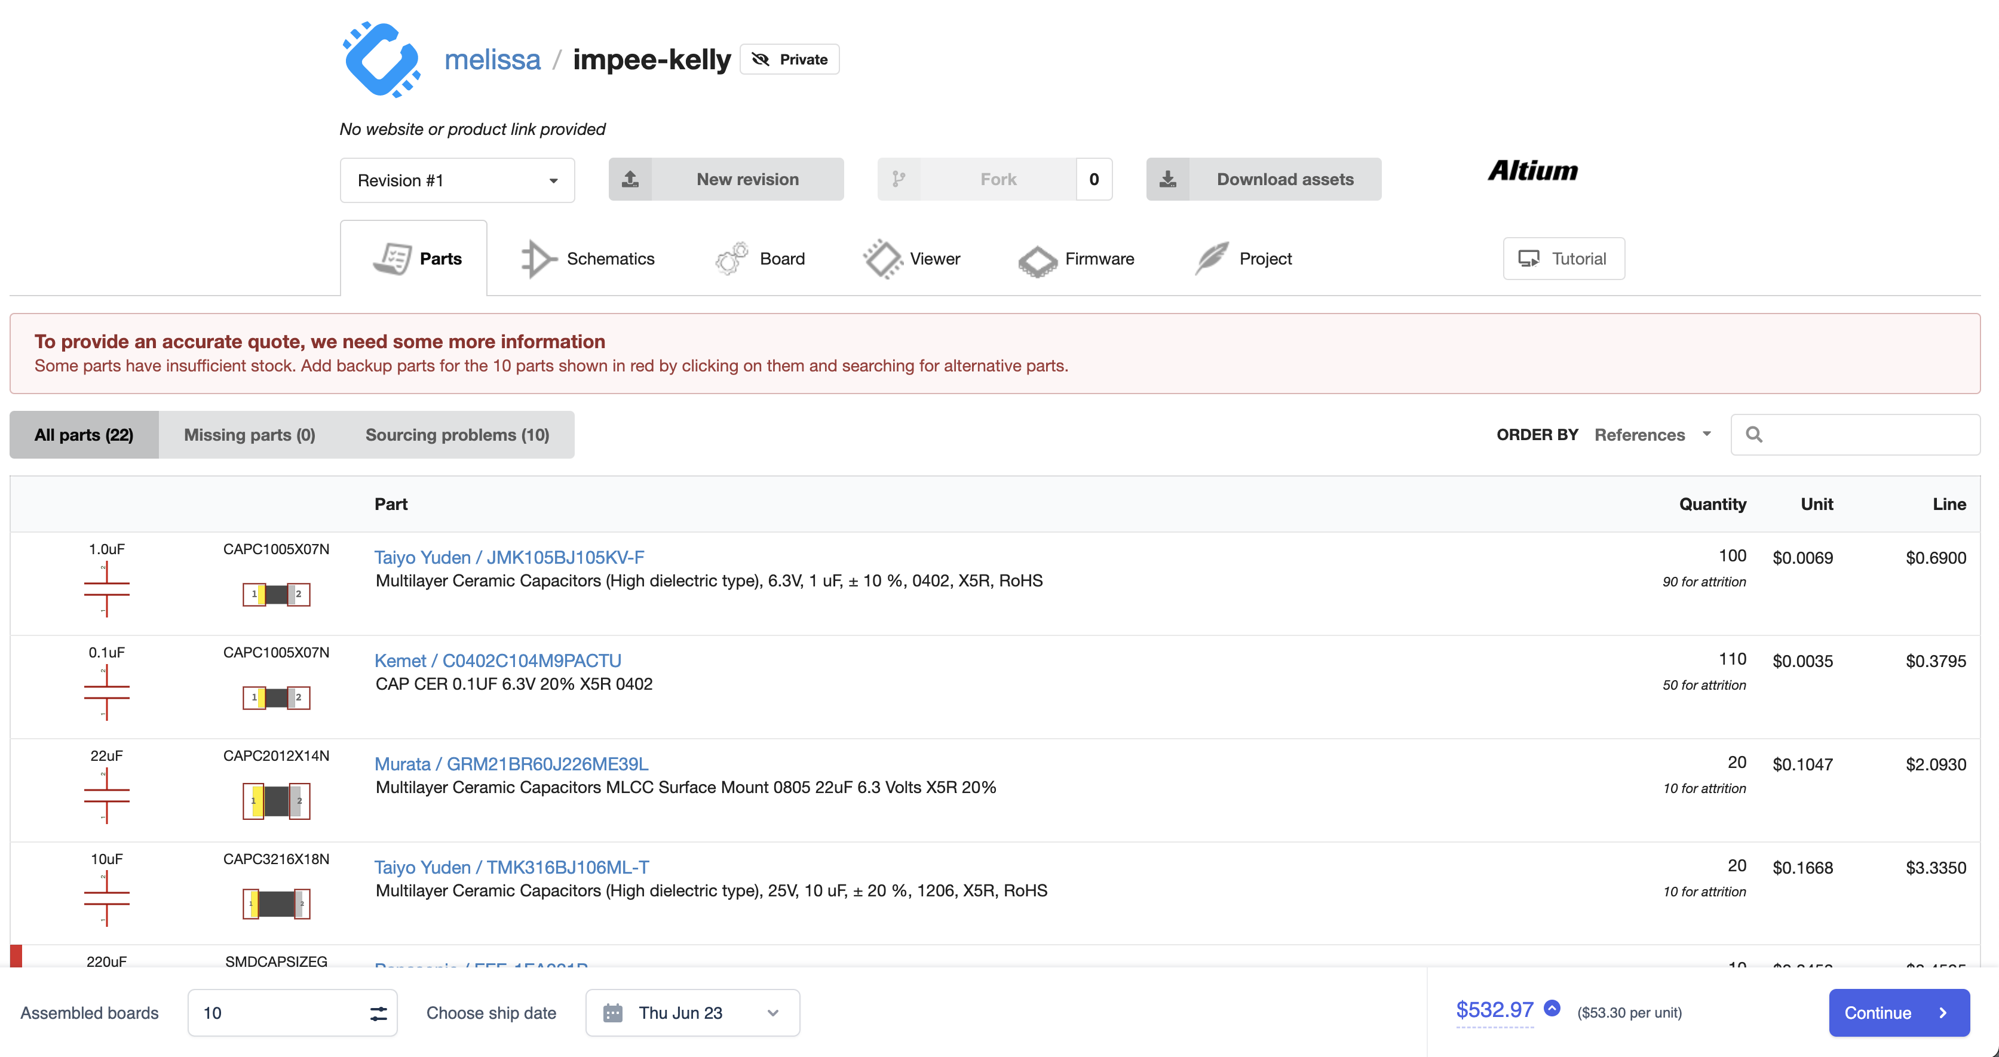Click the Download assets button
Image resolution: width=1999 pixels, height=1057 pixels.
click(1264, 179)
